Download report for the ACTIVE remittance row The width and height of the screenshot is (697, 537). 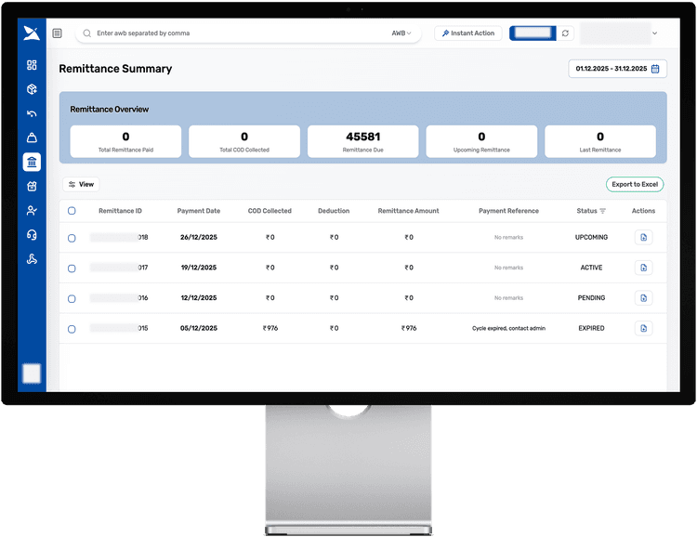pos(644,268)
